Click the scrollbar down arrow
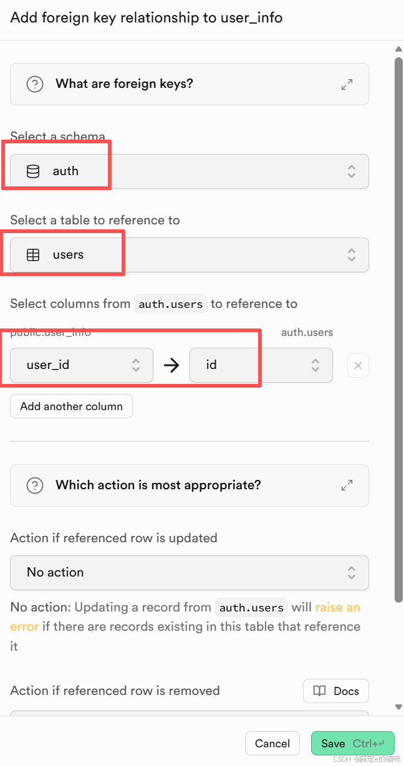404x766 pixels. (399, 707)
